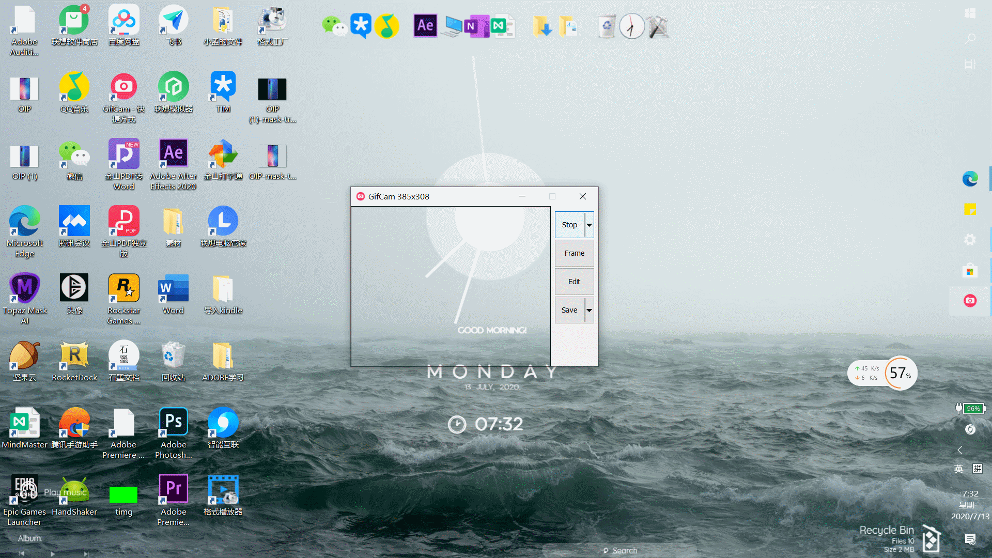992x558 pixels.
Task: Open 微信 desktop shortcut
Action: click(x=74, y=160)
